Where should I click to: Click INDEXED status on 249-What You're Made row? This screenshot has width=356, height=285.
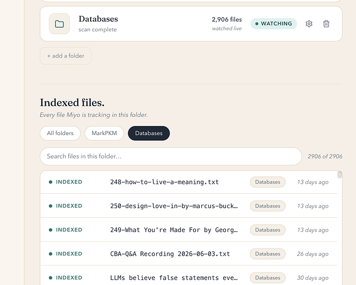pyautogui.click(x=66, y=230)
